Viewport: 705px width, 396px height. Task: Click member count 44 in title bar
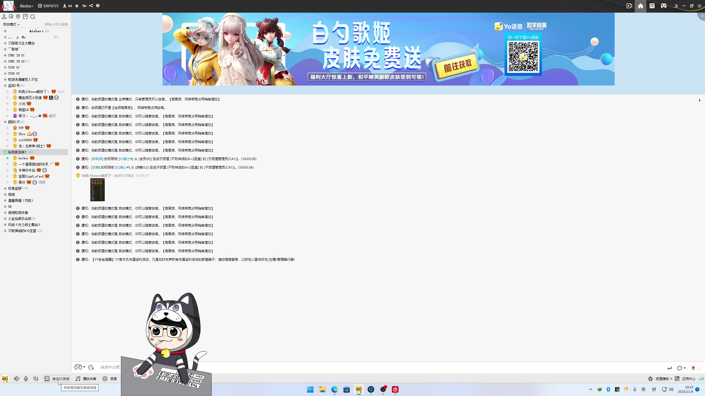pos(67,6)
